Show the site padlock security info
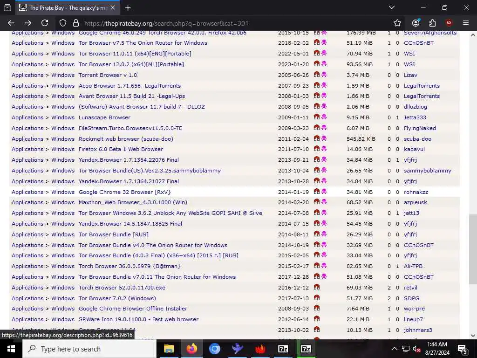Image resolution: width=477 pixels, height=358 pixels. (x=76, y=23)
